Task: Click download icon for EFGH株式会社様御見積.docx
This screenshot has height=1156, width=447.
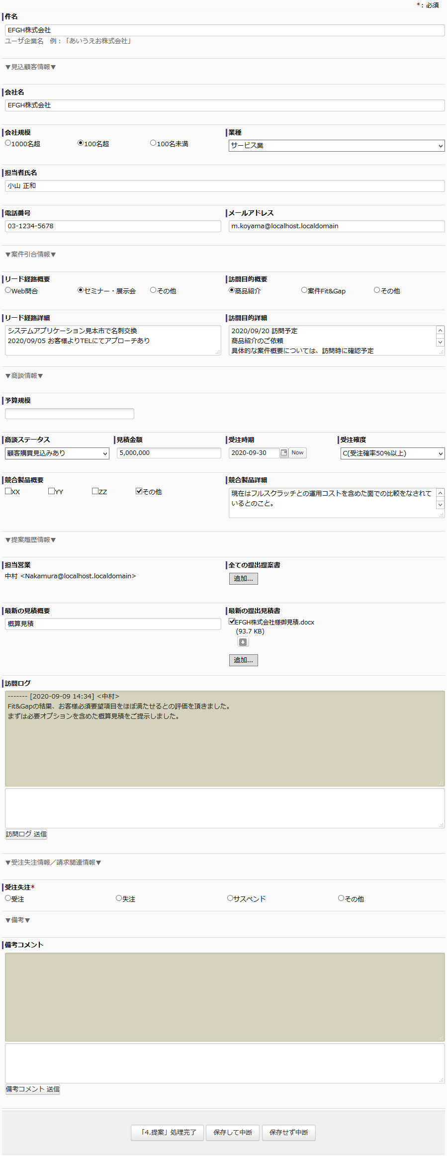Action: pos(243,642)
